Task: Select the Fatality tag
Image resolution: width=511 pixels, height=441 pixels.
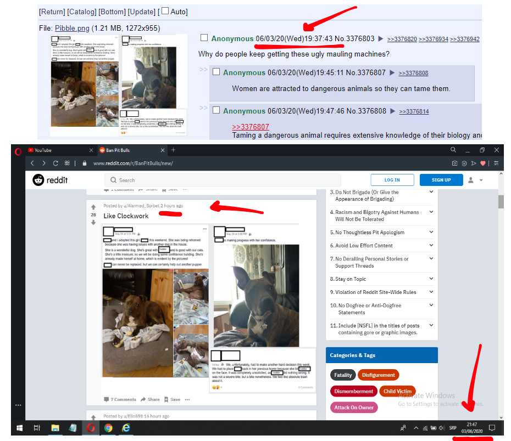Action: (x=343, y=375)
